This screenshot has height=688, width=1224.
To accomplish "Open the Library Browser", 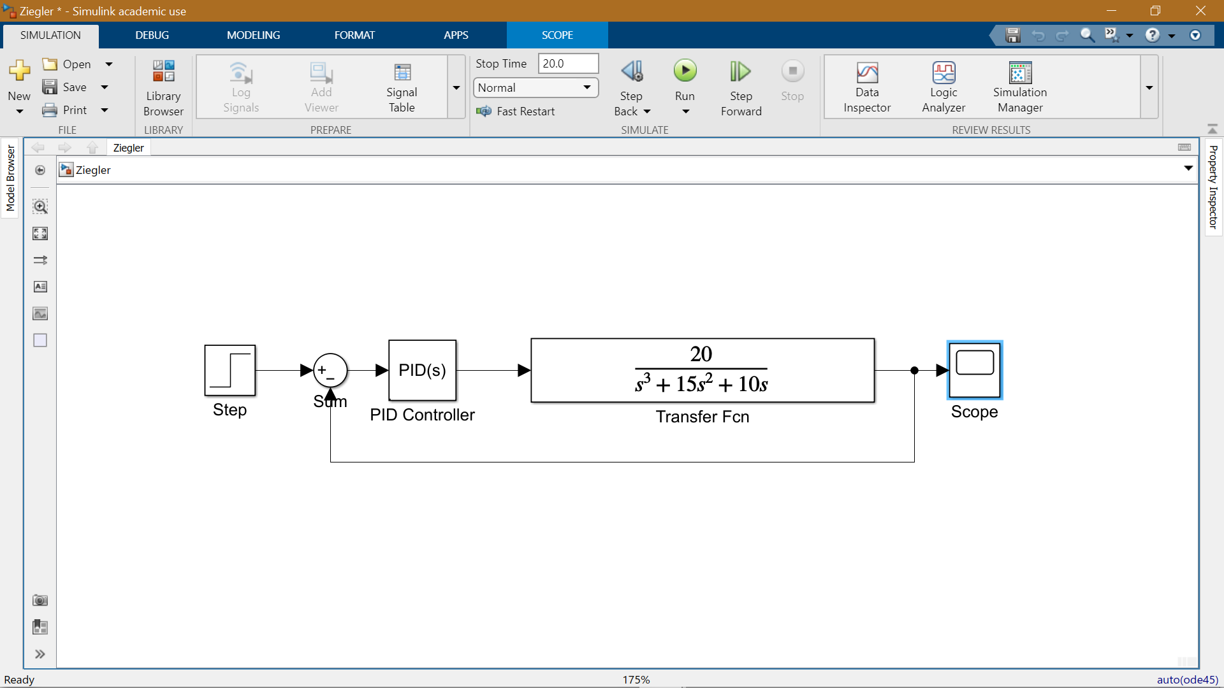I will tap(163, 88).
